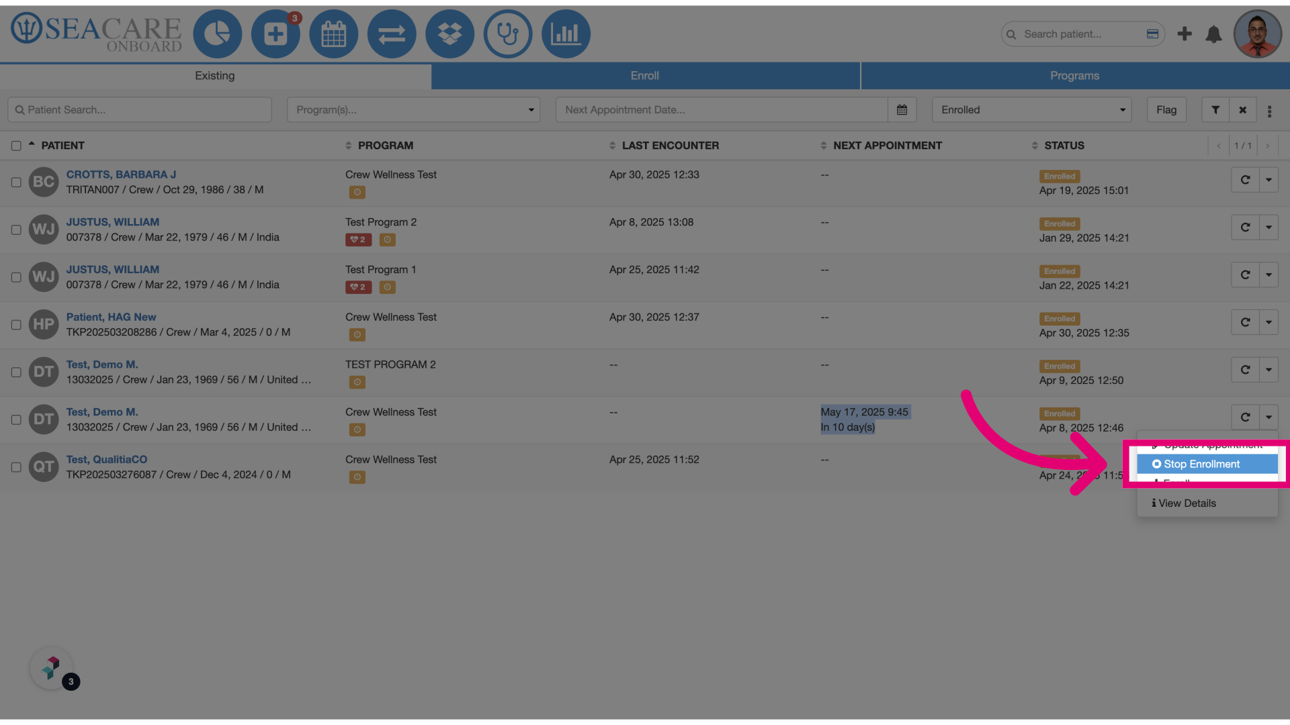Choose Stop Enrollment from the menu
The width and height of the screenshot is (1290, 725).
1207,464
